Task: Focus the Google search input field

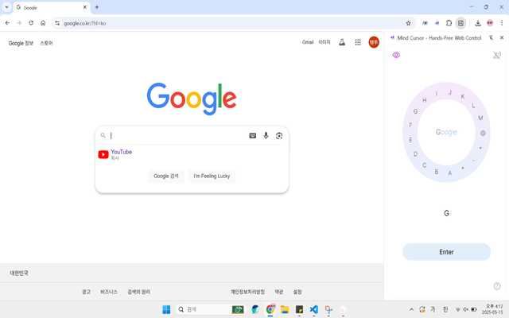Action: 178,136
